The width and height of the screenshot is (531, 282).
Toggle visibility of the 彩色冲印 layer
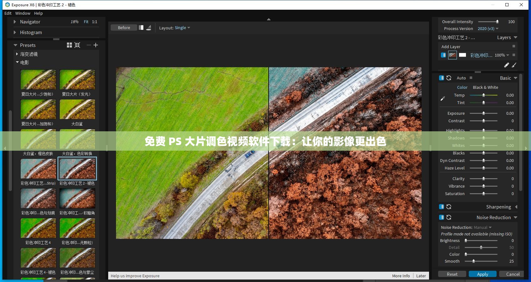click(443, 55)
